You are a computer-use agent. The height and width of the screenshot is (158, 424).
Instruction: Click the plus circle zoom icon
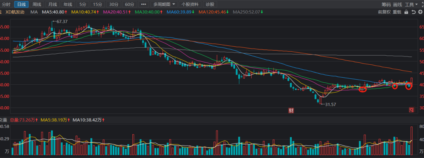[x=420, y=12]
